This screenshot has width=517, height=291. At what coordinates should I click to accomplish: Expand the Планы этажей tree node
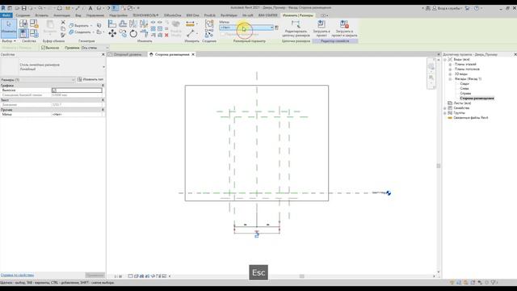[450, 65]
